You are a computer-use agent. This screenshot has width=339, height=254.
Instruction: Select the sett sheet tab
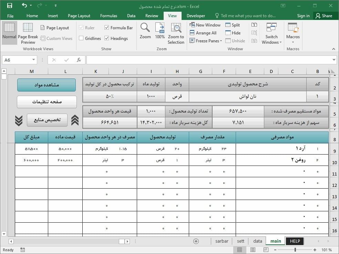pyautogui.click(x=240, y=241)
